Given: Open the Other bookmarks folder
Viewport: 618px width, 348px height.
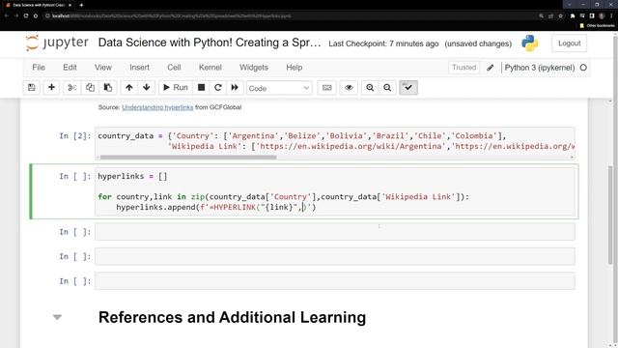Looking at the screenshot, I should (597, 26).
